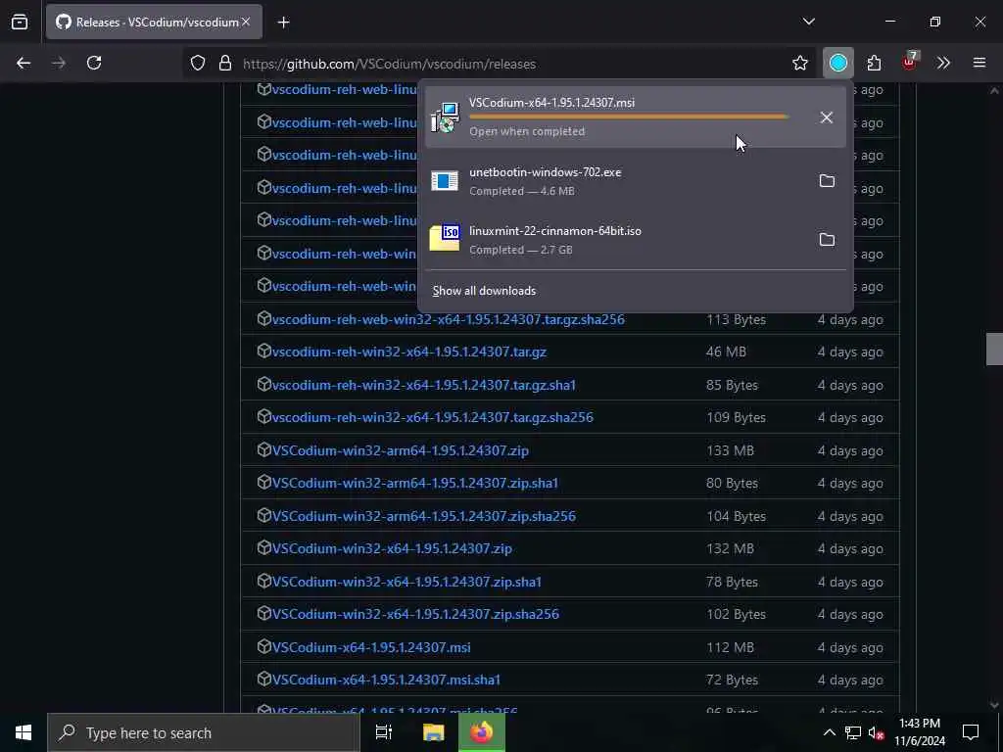
Task: Click the Firefox taskbar icon
Action: pyautogui.click(x=482, y=732)
